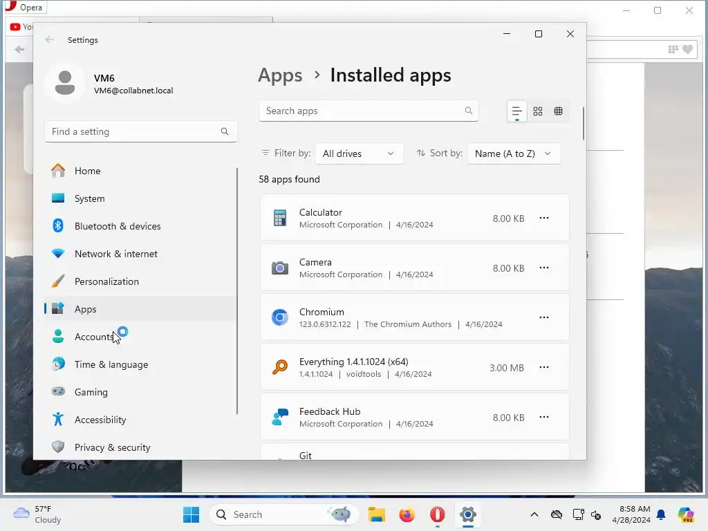Click the Calculator app icon
This screenshot has height=531, width=708.
[x=280, y=218]
